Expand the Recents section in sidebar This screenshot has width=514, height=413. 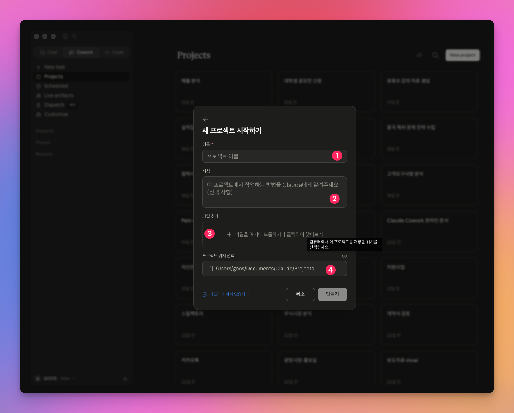(x=44, y=154)
